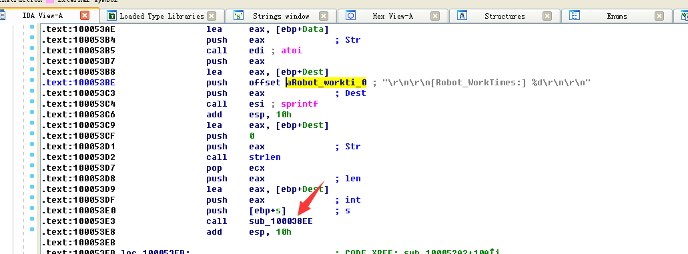Screen dimensions: 688x254
Task: Click the Strings window 's' icon
Action: [238, 16]
